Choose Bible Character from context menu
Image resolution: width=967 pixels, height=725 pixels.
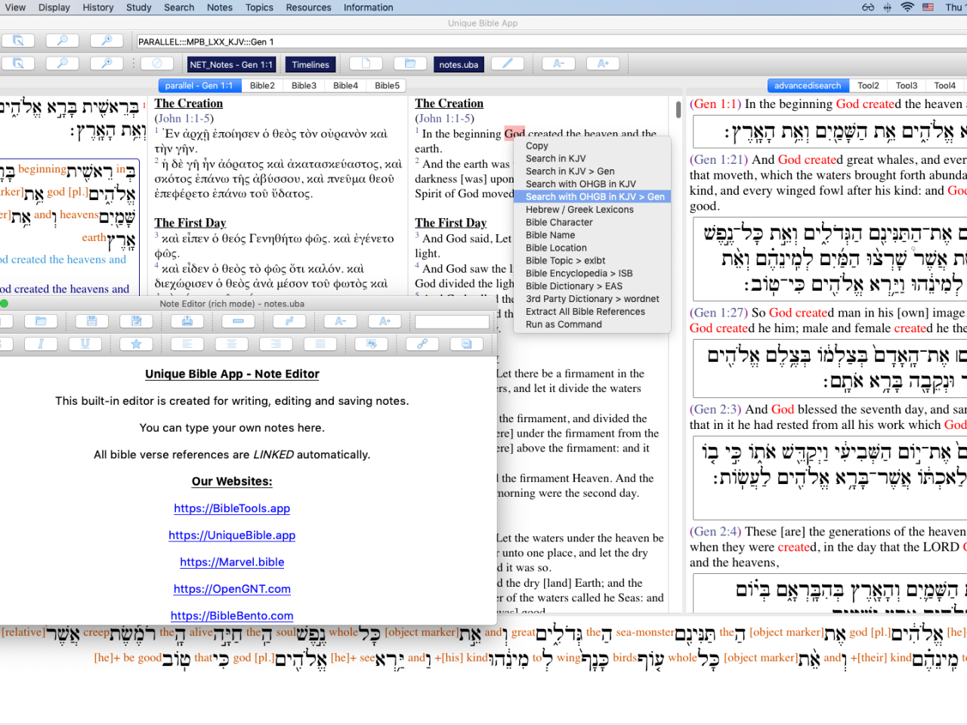pos(592,222)
